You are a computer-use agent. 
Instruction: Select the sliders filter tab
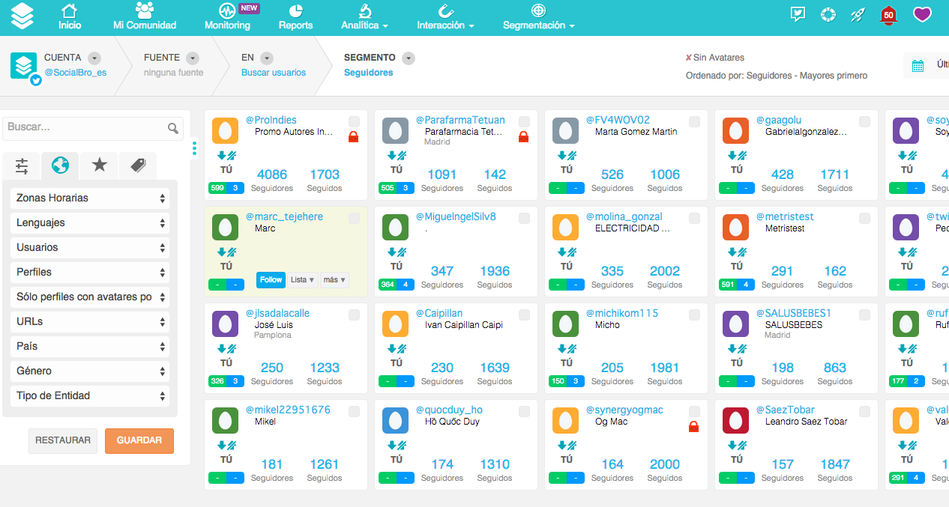click(x=22, y=166)
